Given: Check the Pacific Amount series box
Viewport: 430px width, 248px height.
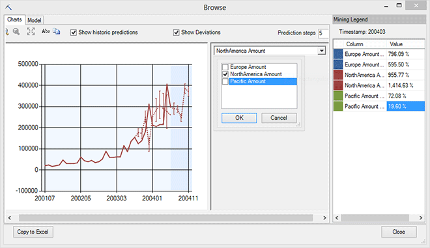Looking at the screenshot, I should 225,81.
